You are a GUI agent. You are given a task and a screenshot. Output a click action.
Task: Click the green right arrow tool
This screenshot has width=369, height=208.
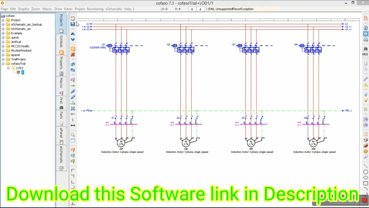pos(73,86)
